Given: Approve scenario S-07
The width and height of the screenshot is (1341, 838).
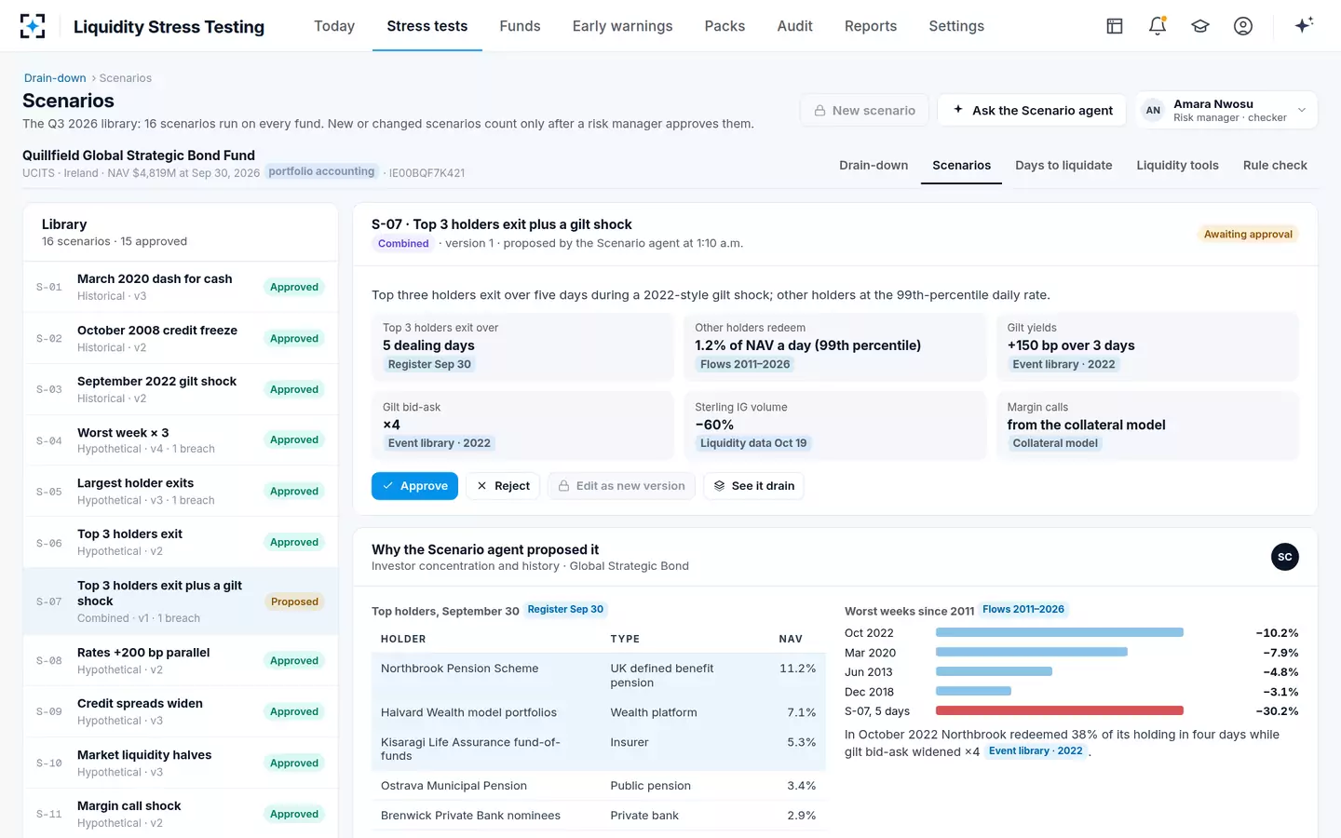Looking at the screenshot, I should pos(414,486).
